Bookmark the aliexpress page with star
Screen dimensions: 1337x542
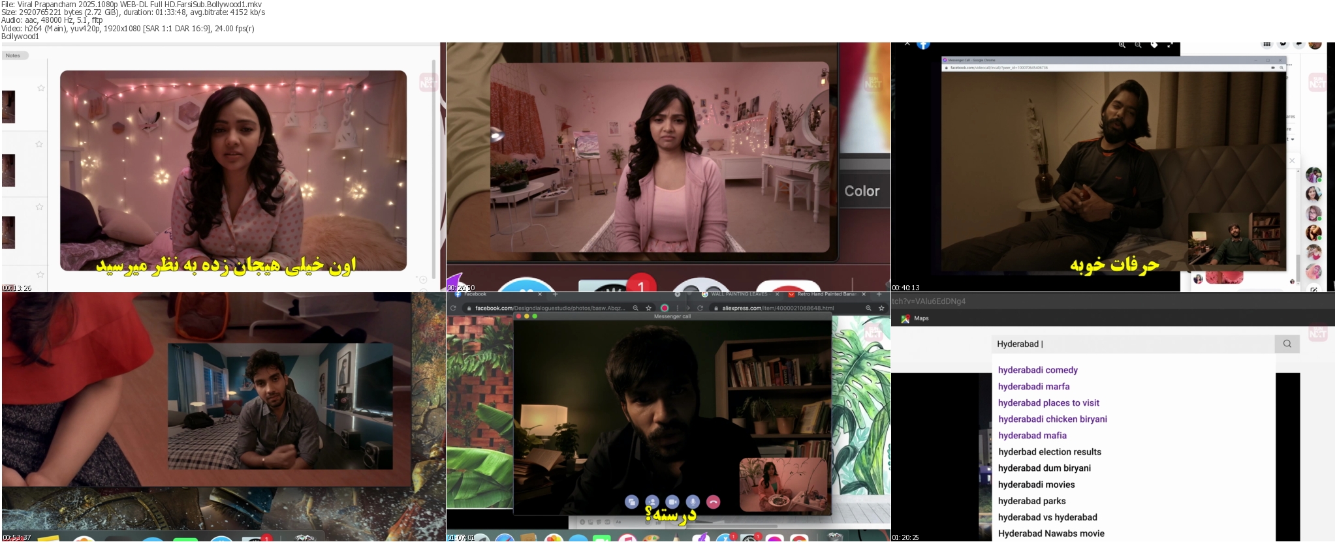coord(881,308)
